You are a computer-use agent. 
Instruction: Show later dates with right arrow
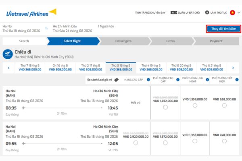click(x=233, y=68)
